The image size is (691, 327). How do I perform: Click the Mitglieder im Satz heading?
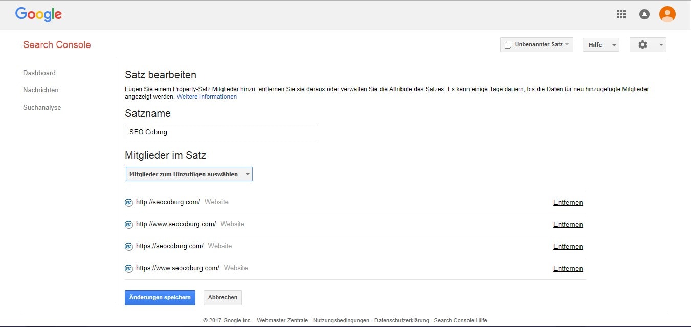(165, 155)
